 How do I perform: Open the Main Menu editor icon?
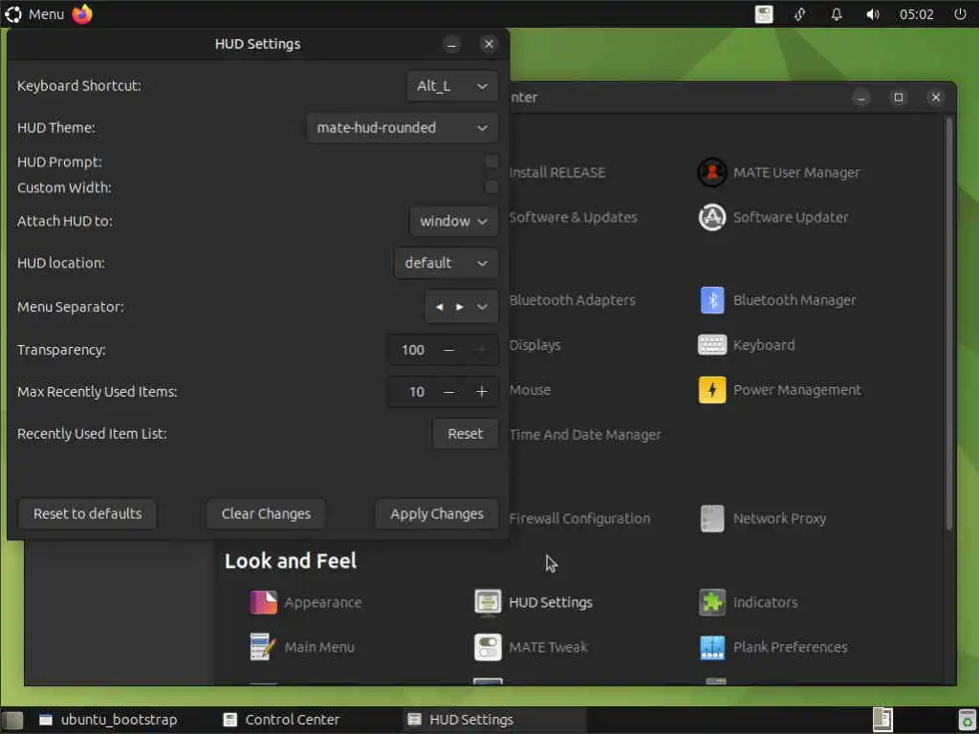263,647
